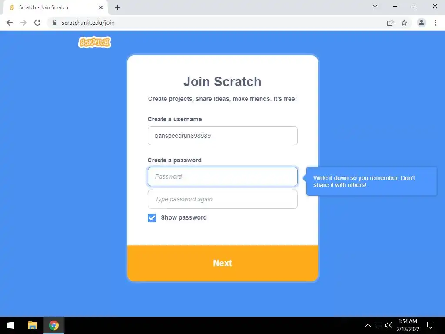Bookmark this page with star
The height and width of the screenshot is (334, 445).
404,23
